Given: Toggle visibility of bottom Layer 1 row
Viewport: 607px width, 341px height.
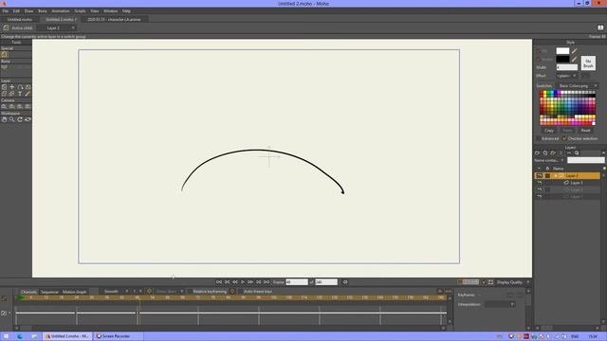Looking at the screenshot, I should point(540,196).
